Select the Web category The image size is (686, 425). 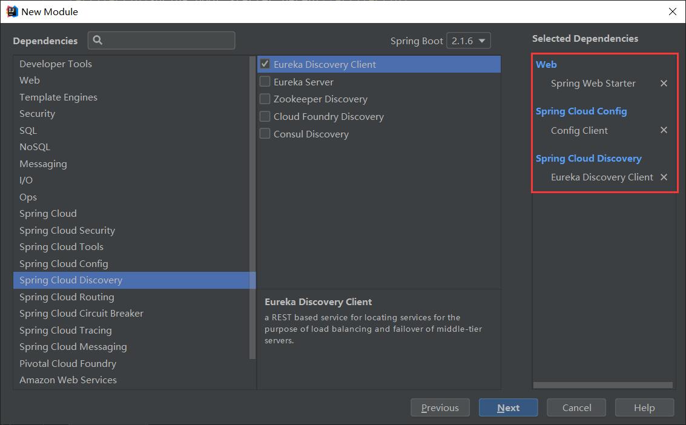click(131, 81)
